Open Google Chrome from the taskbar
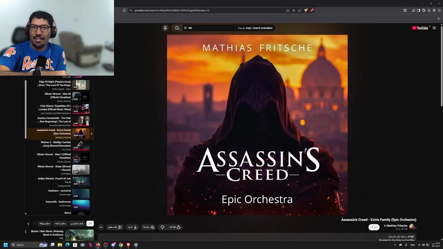This screenshot has height=249, width=443. pyautogui.click(x=121, y=245)
